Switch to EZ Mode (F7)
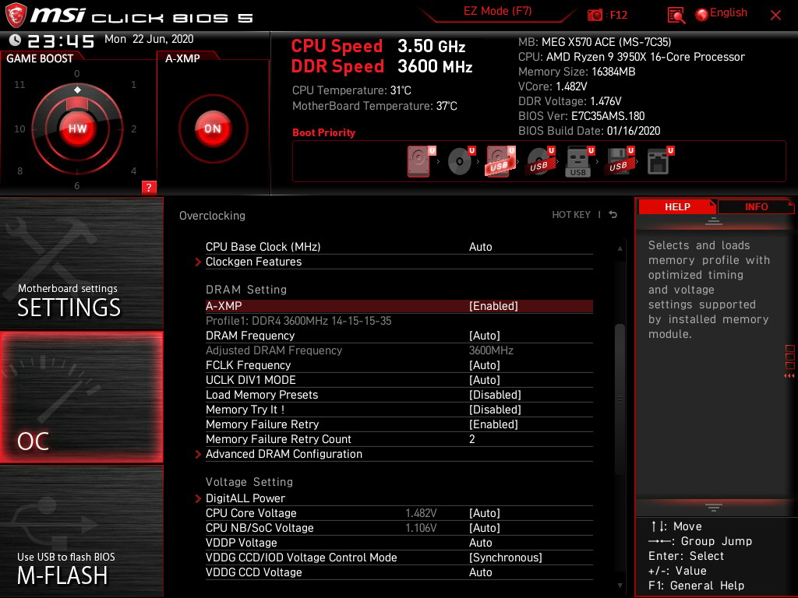The width and height of the screenshot is (798, 598). point(497,11)
